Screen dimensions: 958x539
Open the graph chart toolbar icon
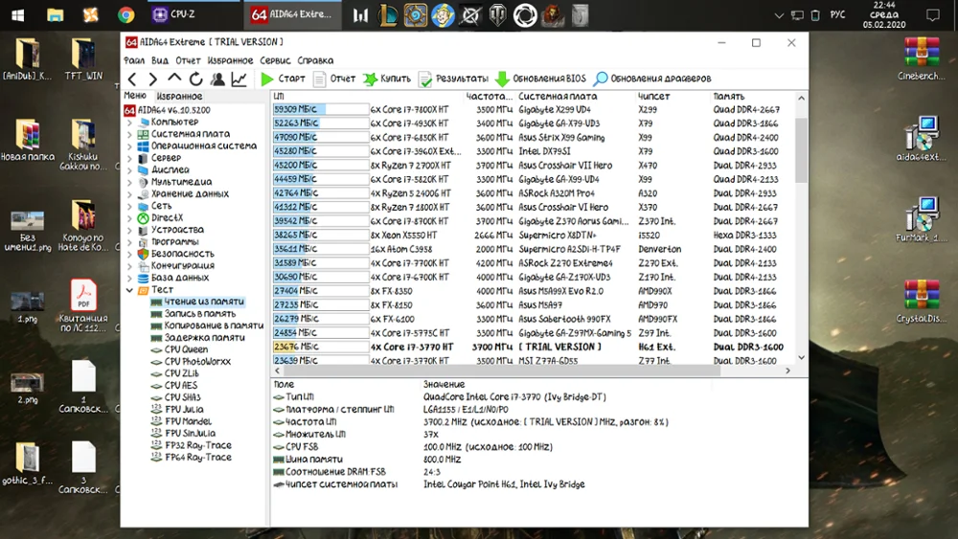[x=239, y=79]
